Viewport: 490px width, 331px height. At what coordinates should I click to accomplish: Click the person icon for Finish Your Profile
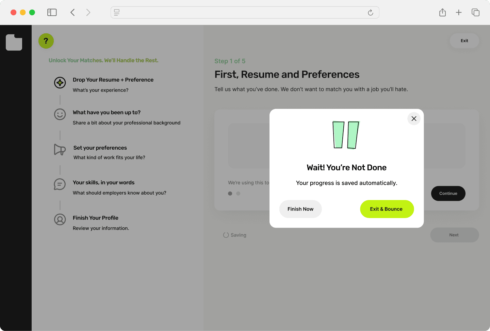[x=60, y=219]
